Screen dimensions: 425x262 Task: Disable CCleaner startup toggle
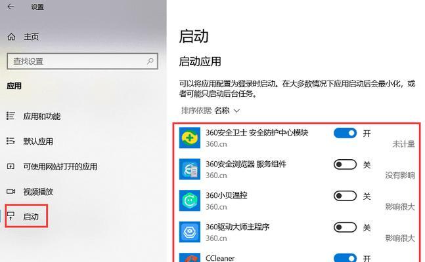coord(345,257)
